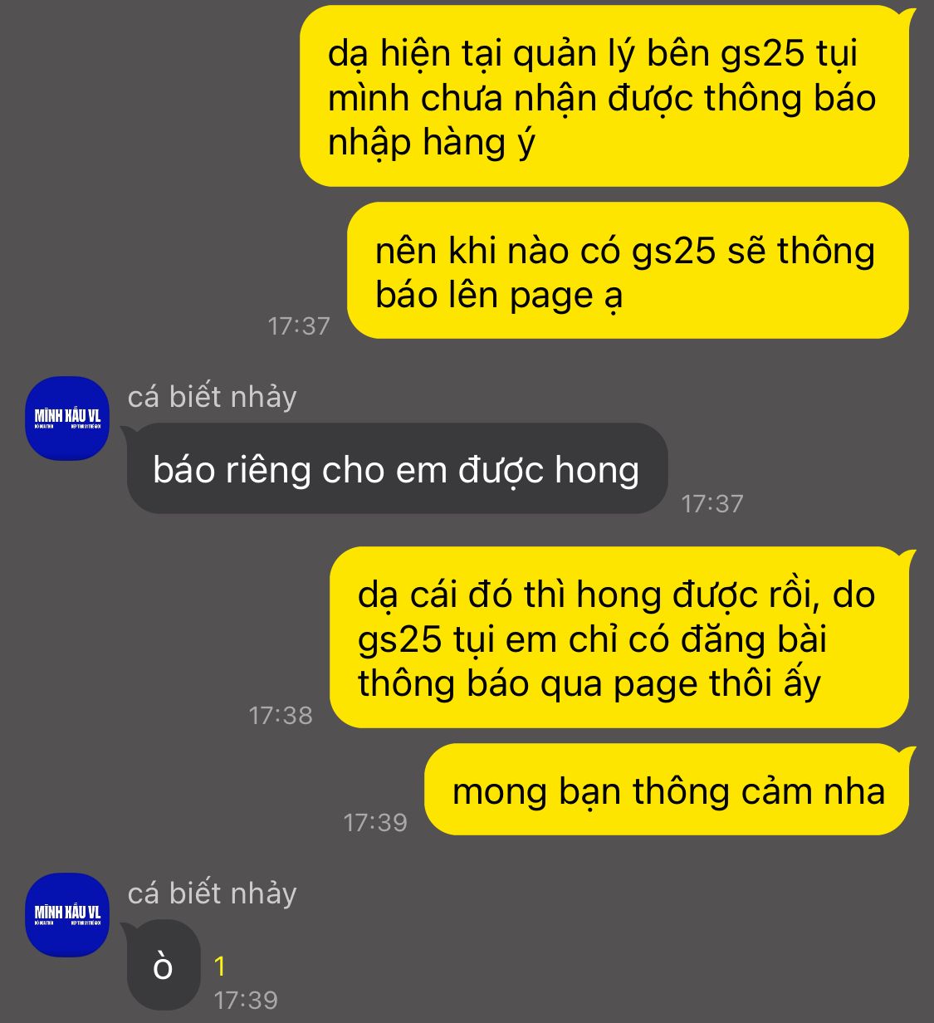Click the pointed tail of the 'báo riêng' gray bubble
Screen dimensions: 934x1023
point(130,432)
